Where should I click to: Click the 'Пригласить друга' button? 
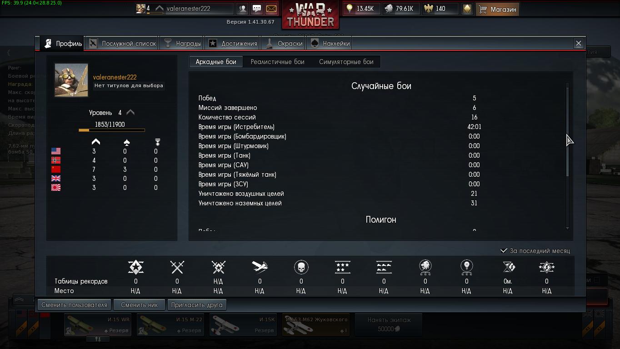pyautogui.click(x=197, y=305)
